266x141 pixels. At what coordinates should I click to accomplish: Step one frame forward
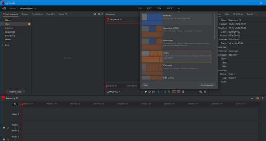pos(150,91)
